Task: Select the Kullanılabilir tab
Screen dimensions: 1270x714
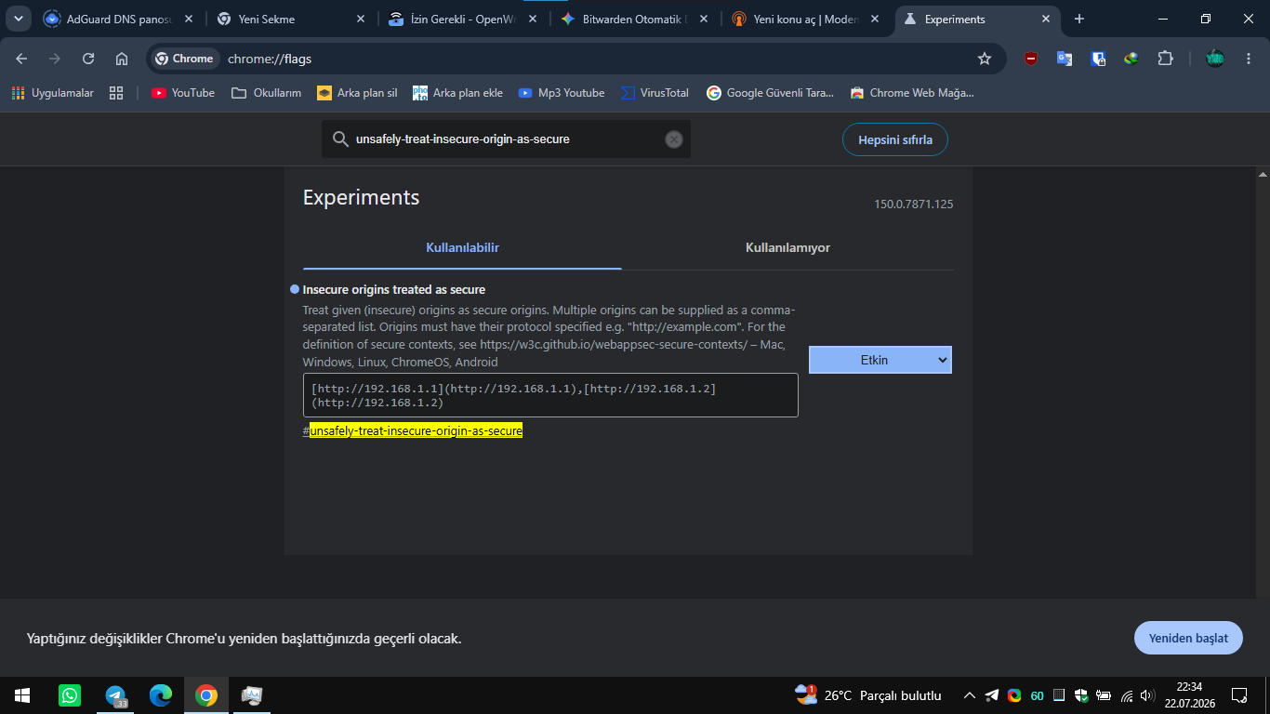Action: click(462, 248)
